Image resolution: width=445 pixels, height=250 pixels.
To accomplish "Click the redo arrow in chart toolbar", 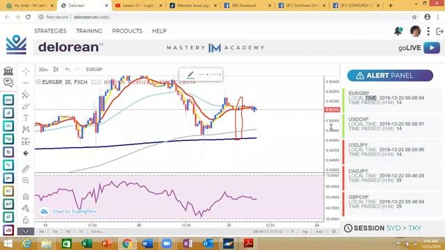I will (x=77, y=69).
